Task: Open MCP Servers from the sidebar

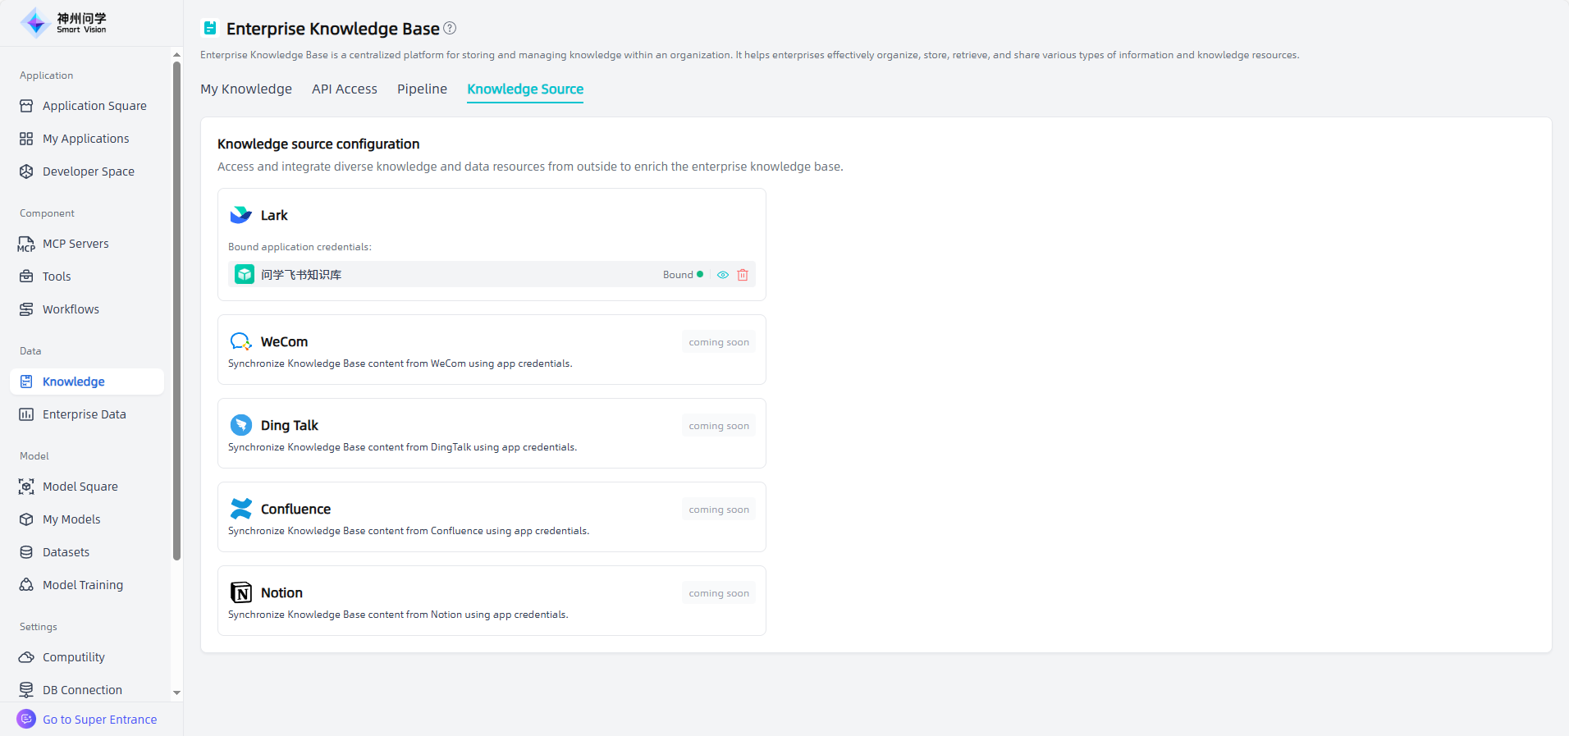Action: point(75,244)
